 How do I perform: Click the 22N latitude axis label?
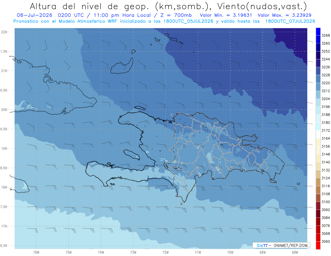[x=5, y=32]
